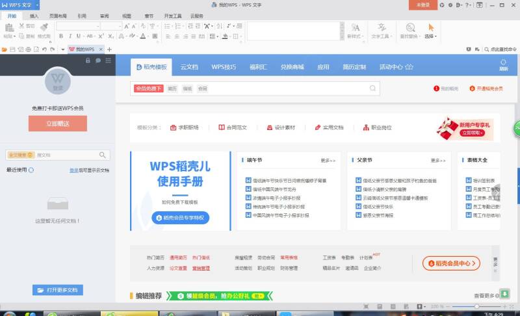Click 更多>> link beside 父亲节
This screenshot has width=520, height=316.
[438, 161]
